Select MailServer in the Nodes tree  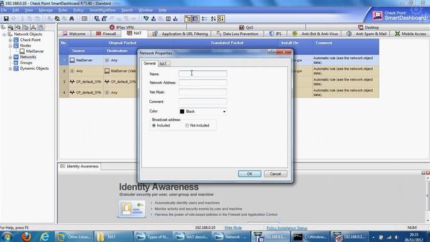pos(35,51)
